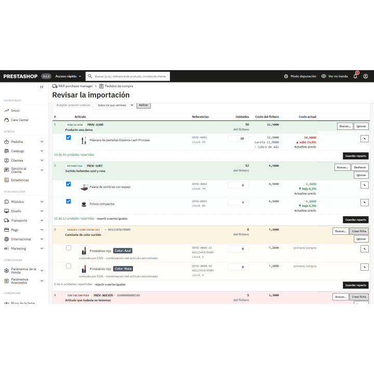Expand the Internacional submenu chevron
The height and width of the screenshot is (374, 374).
(42, 239)
